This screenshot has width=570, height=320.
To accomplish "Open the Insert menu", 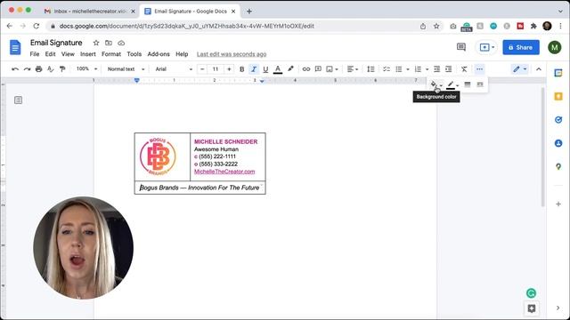I will (x=88, y=54).
